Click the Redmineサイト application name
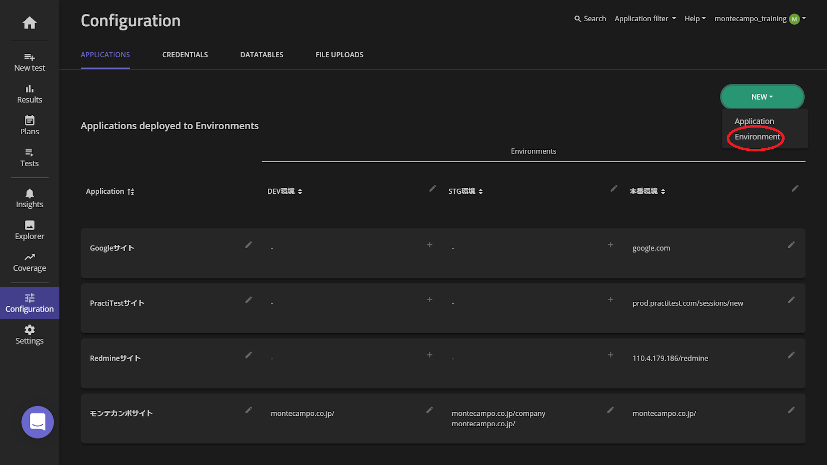 pyautogui.click(x=115, y=358)
